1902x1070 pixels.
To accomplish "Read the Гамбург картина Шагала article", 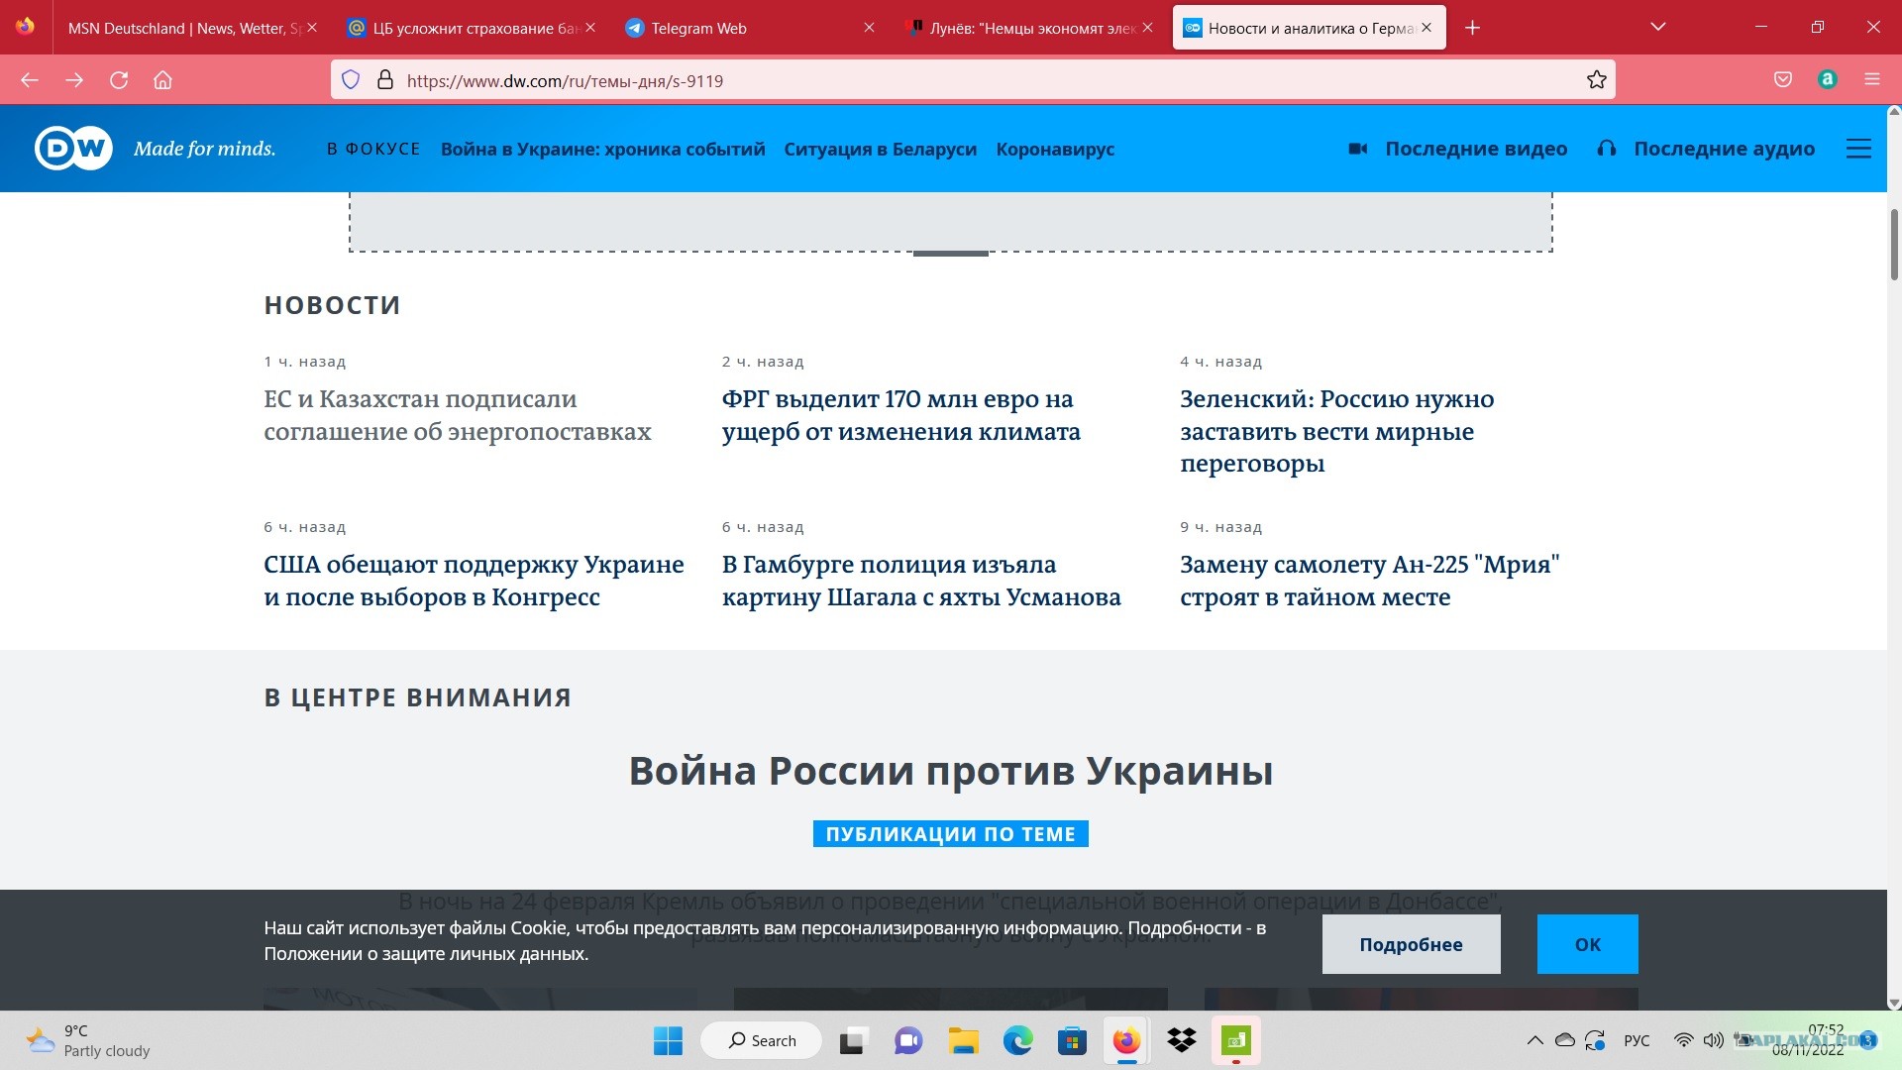I will pyautogui.click(x=921, y=581).
